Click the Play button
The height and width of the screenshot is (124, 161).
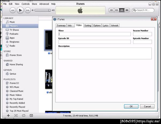pos(20,10)
